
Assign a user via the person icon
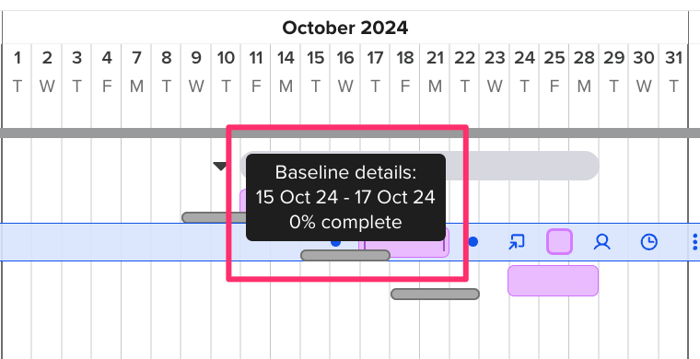[x=601, y=242]
